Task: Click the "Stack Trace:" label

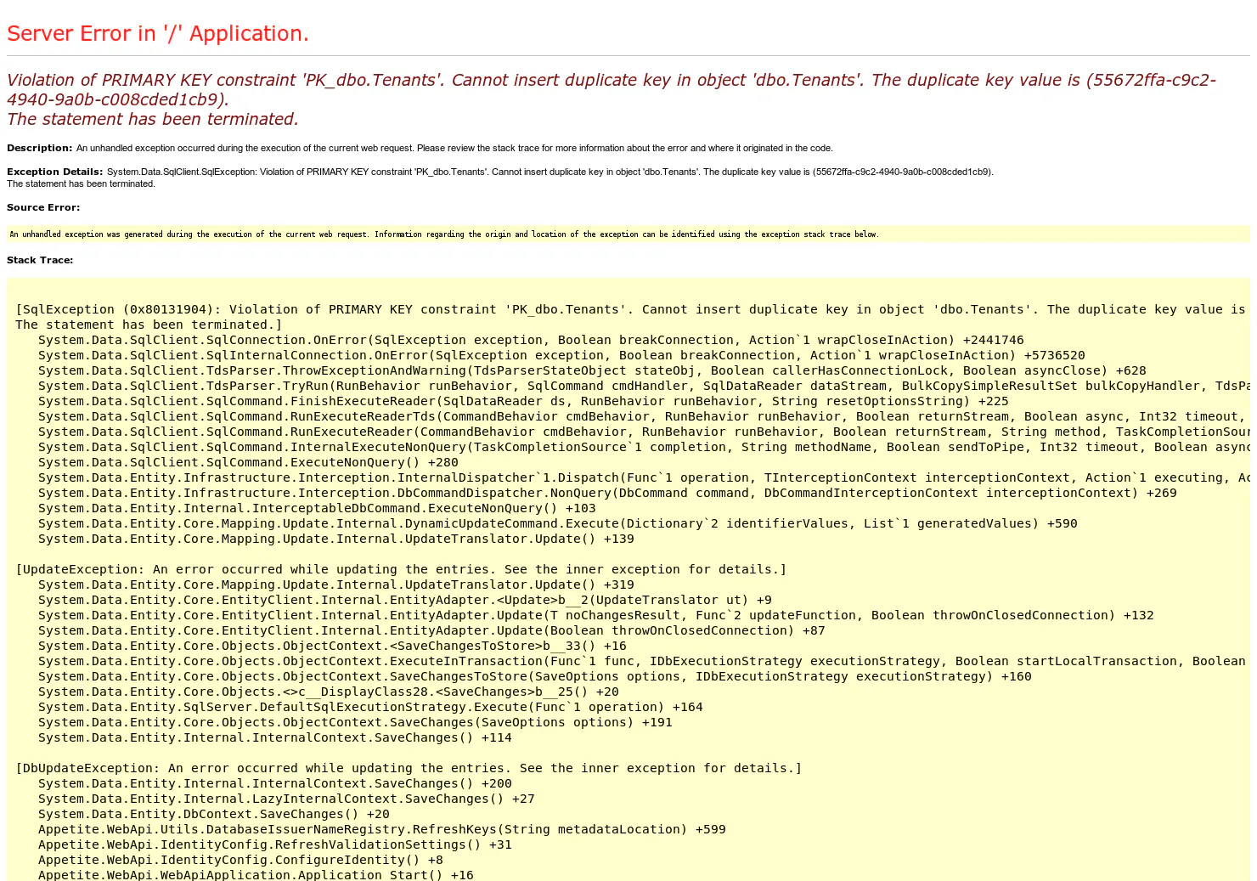Action: coord(40,260)
